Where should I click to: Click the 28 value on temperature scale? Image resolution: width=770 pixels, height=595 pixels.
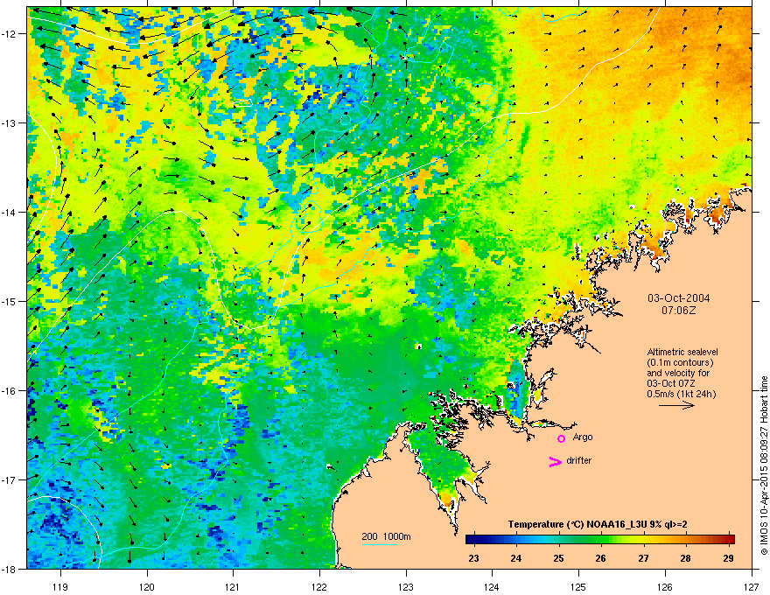pyautogui.click(x=685, y=558)
